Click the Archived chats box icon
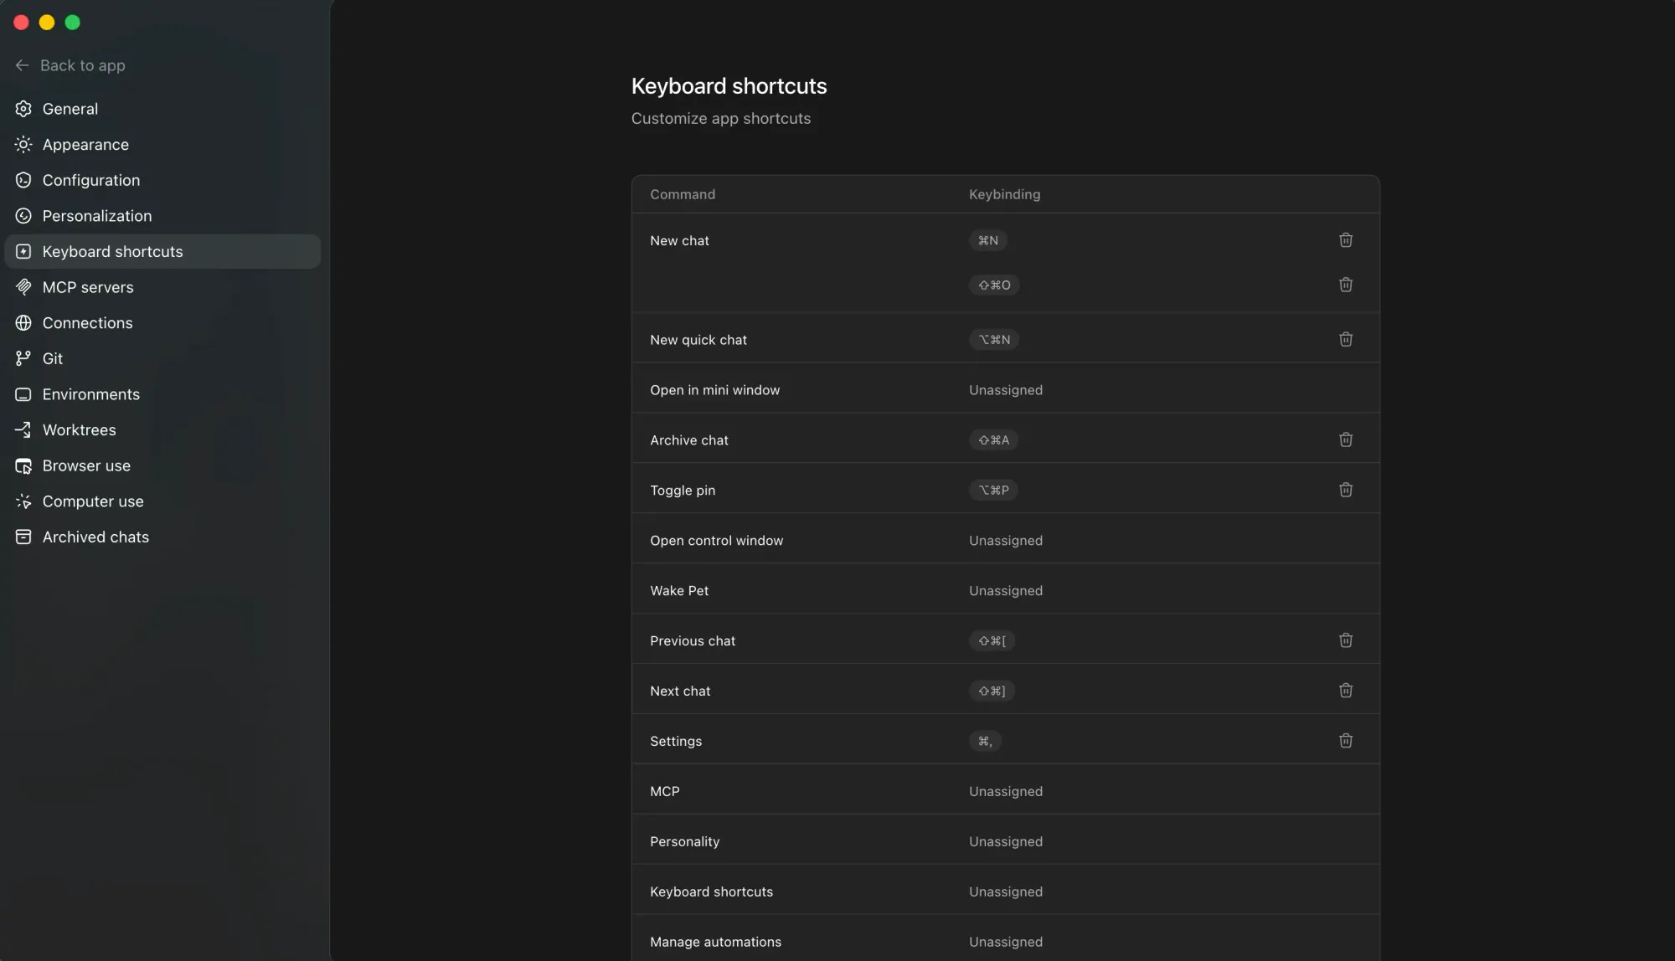 (23, 537)
